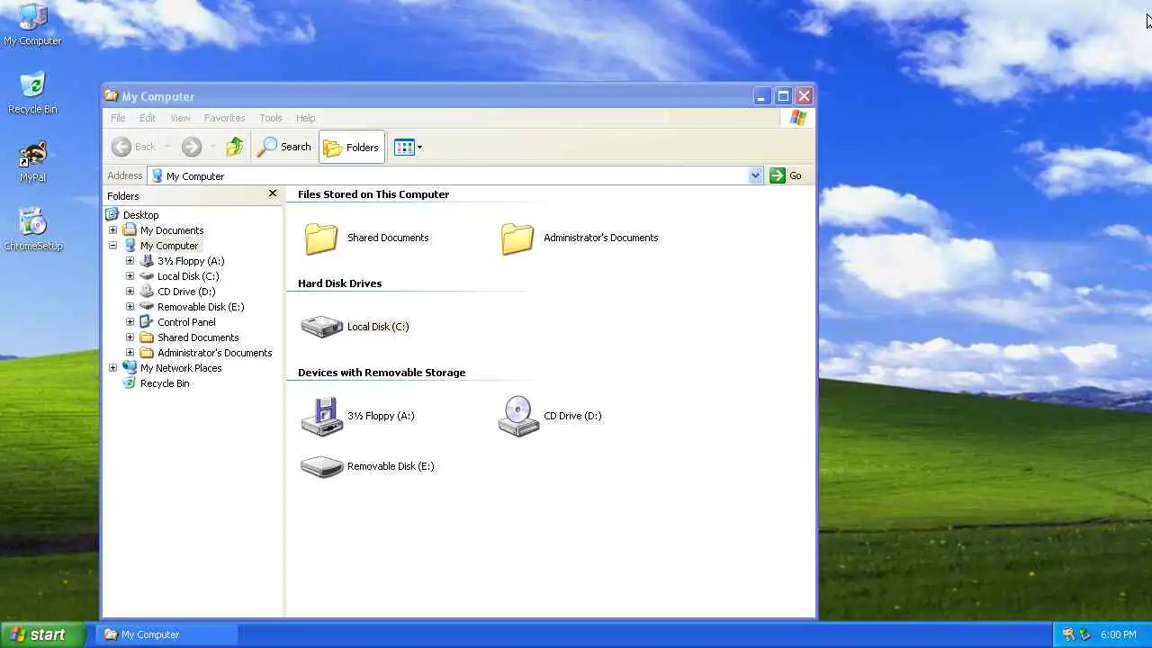Click the 6:00 PM taskbar clock
This screenshot has width=1152, height=648.
1119,634
